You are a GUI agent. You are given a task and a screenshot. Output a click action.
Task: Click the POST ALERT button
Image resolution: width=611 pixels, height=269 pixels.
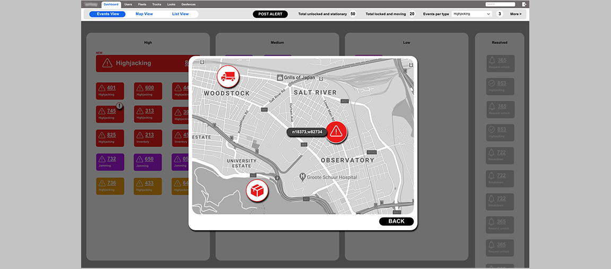click(270, 14)
